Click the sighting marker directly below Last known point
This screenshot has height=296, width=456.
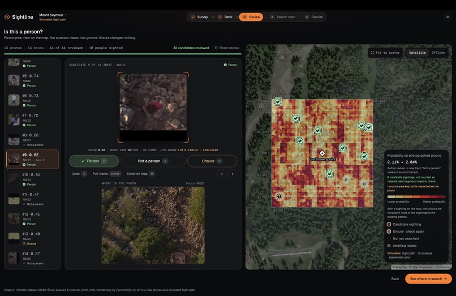coord(329,174)
